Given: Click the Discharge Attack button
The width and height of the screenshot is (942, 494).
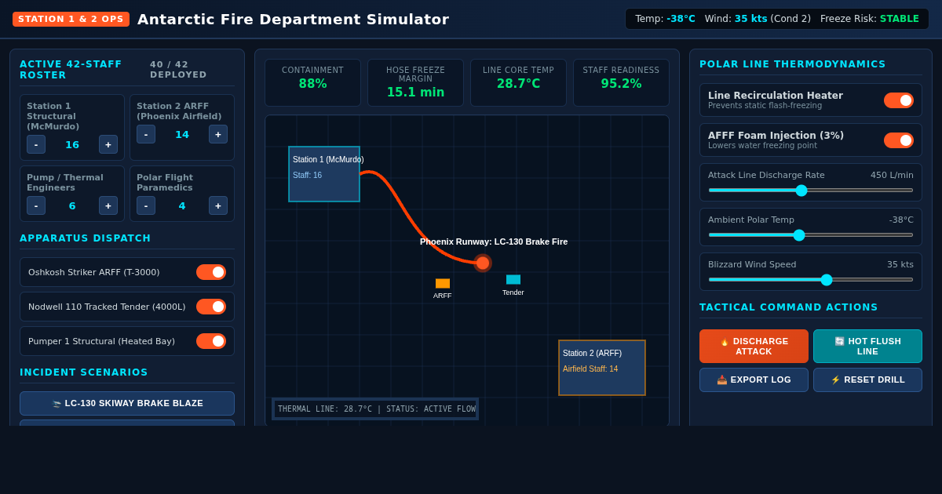Looking at the screenshot, I should [754, 347].
